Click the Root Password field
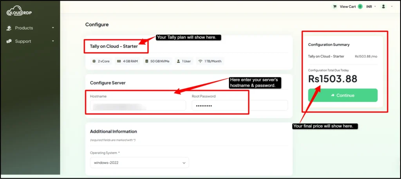This screenshot has width=401, height=179. click(x=240, y=105)
